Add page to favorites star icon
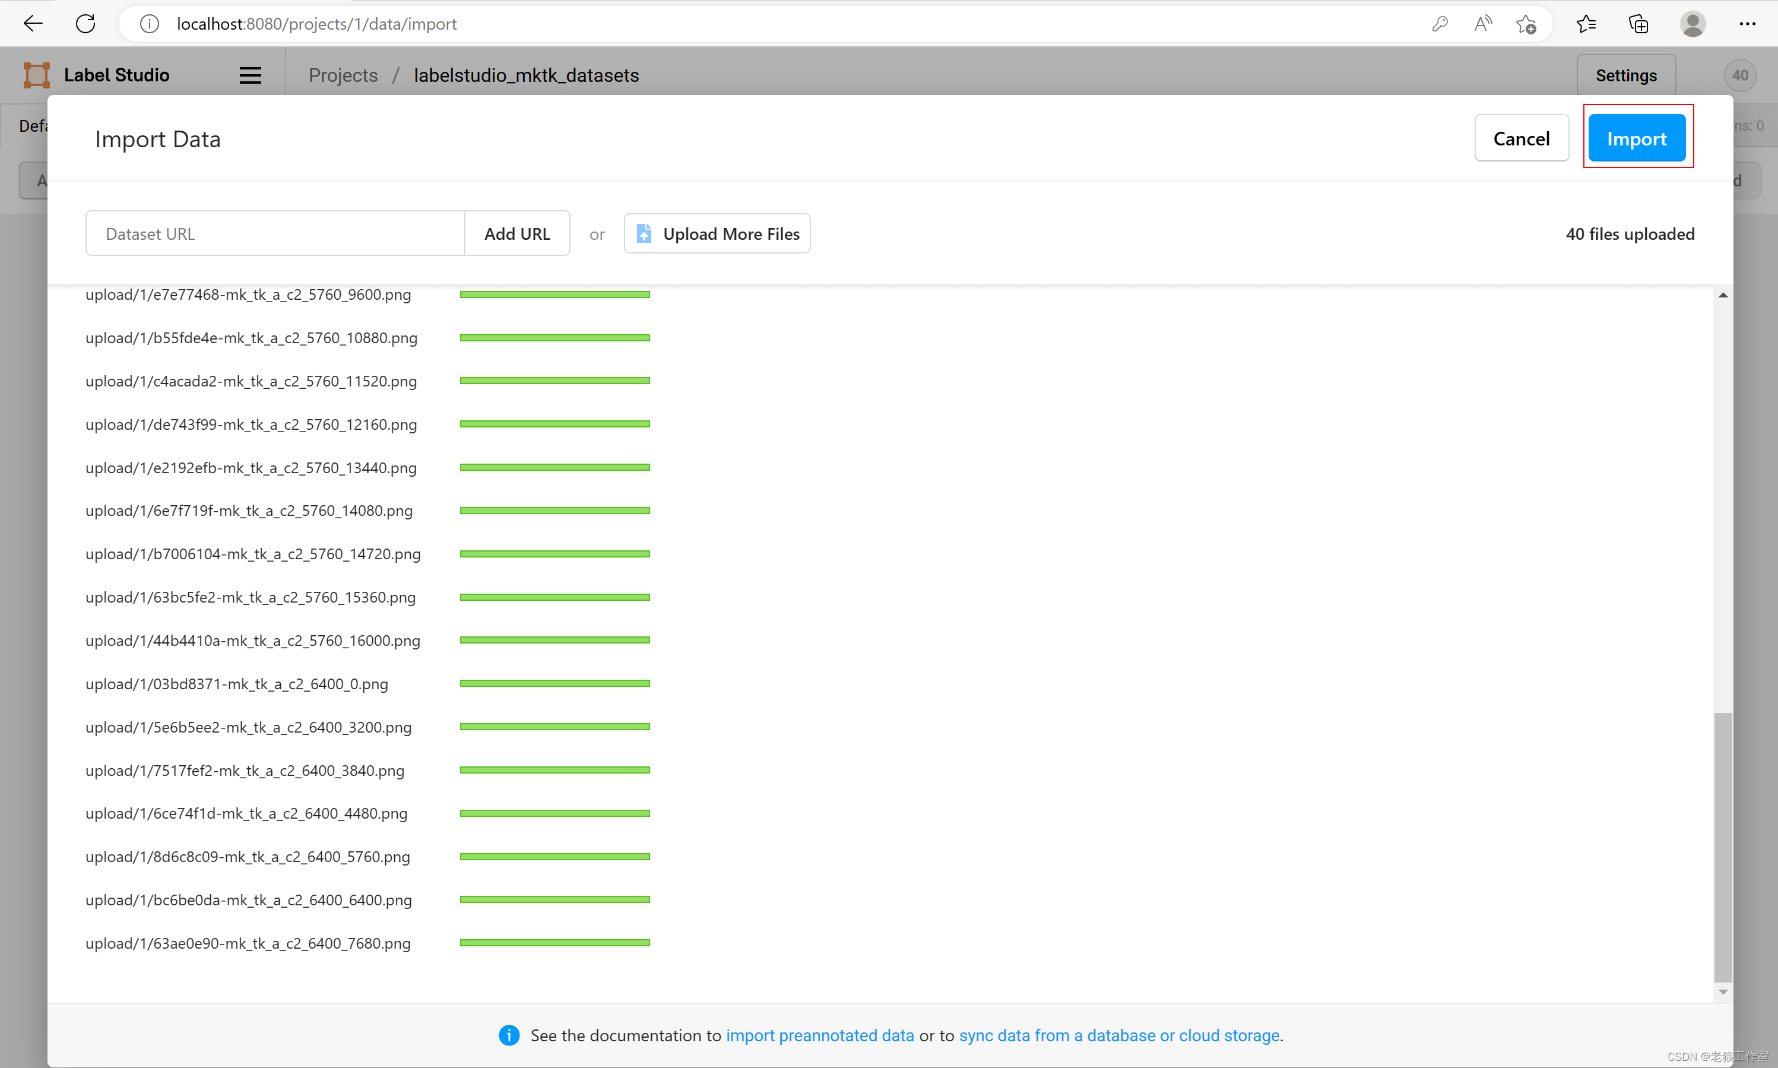Viewport: 1778px width, 1068px height. click(1526, 24)
